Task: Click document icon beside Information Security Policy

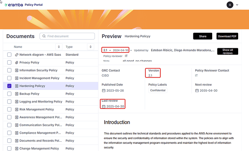Action: click(x=17, y=70)
